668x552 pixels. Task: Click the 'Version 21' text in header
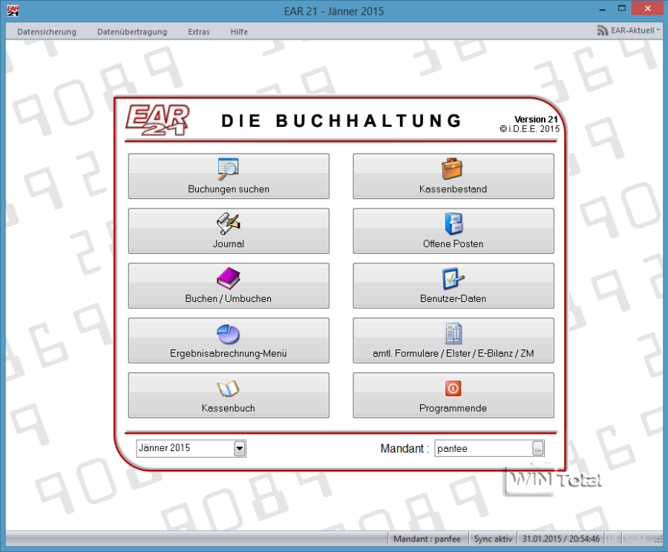pyautogui.click(x=536, y=119)
